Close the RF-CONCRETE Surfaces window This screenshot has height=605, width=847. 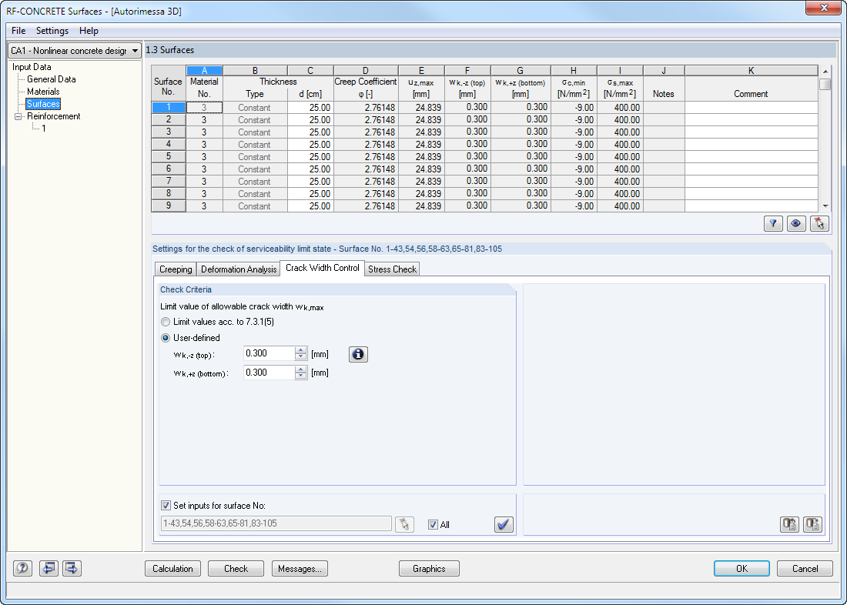point(824,8)
